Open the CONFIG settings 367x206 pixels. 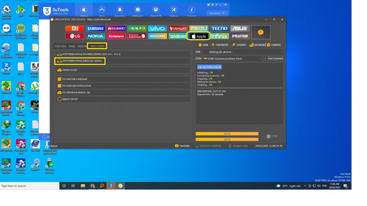[274, 45]
